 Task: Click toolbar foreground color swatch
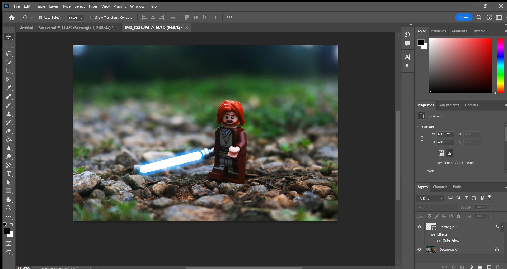point(7,231)
